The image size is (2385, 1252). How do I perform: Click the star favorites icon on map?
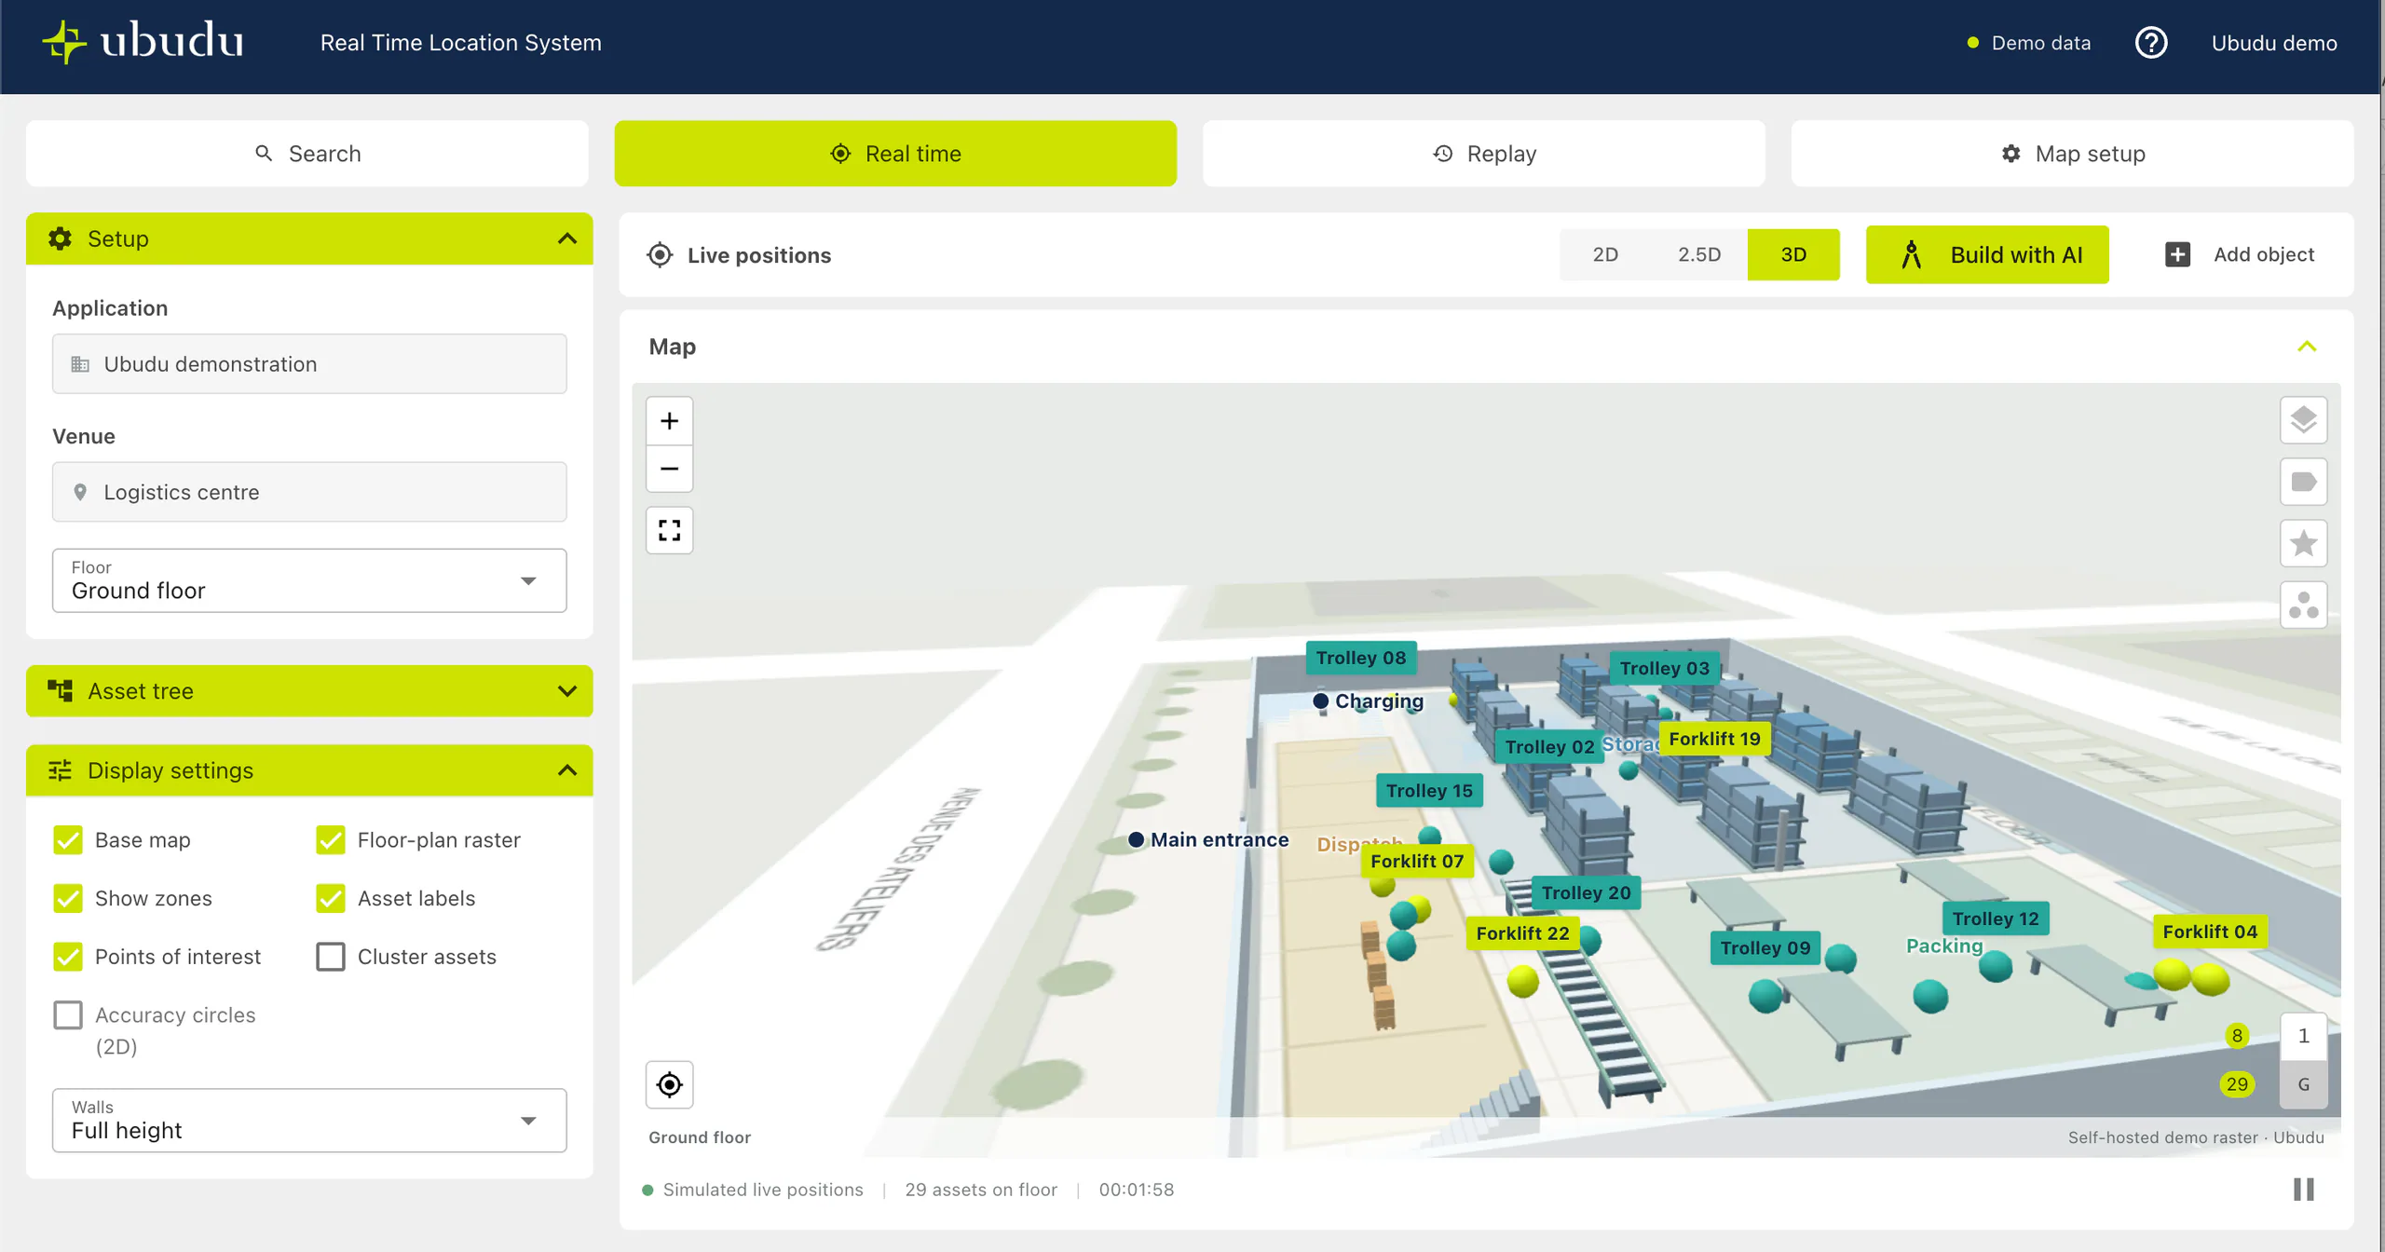click(x=2303, y=543)
